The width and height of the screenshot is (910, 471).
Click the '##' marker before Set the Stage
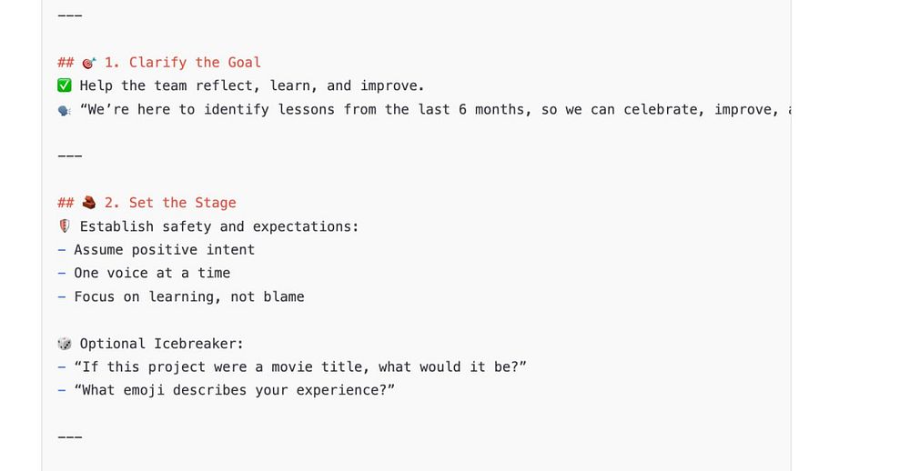point(66,203)
